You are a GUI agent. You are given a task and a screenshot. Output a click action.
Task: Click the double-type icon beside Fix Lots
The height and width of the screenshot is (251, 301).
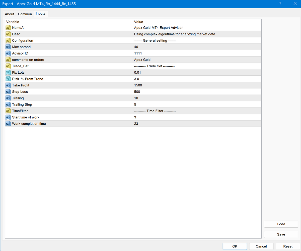coord(8,73)
